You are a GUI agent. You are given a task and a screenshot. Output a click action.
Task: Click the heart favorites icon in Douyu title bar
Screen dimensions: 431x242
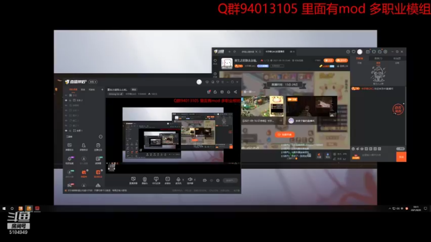tap(353, 52)
